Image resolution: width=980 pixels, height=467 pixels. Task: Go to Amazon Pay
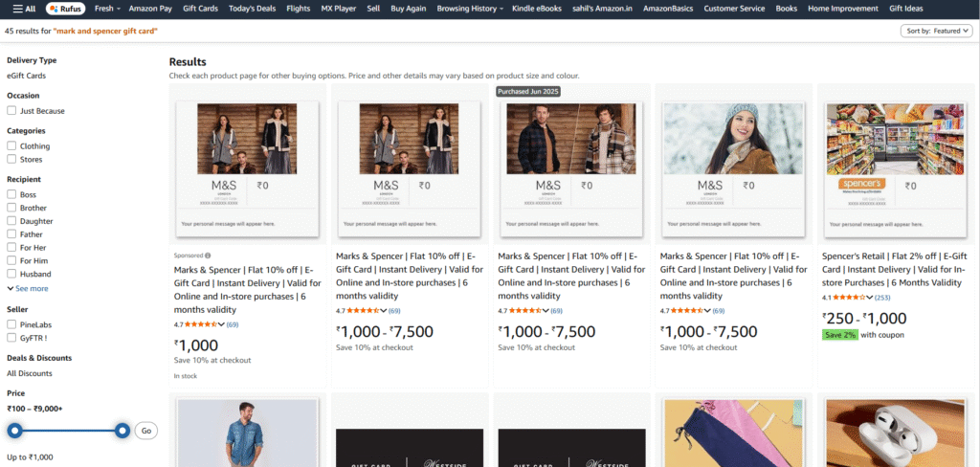(x=150, y=9)
